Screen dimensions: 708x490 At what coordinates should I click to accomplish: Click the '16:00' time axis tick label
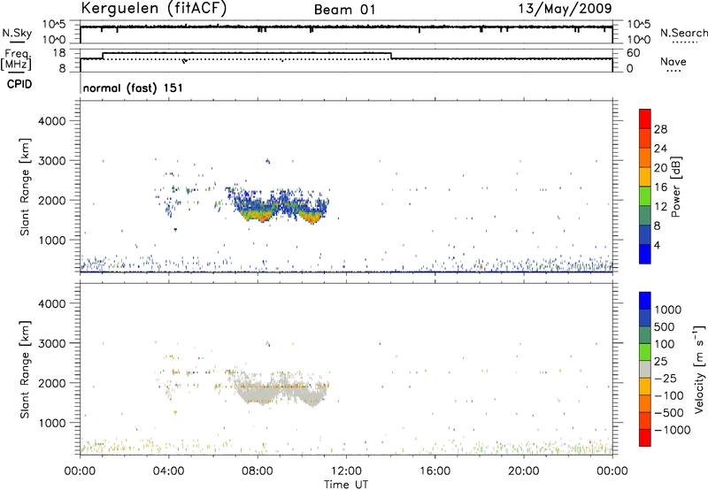point(435,471)
